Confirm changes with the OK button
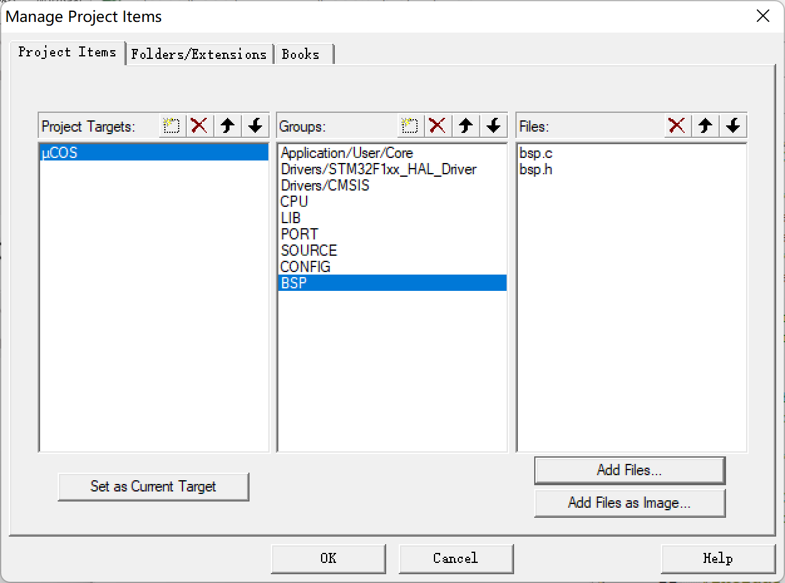 (x=328, y=558)
